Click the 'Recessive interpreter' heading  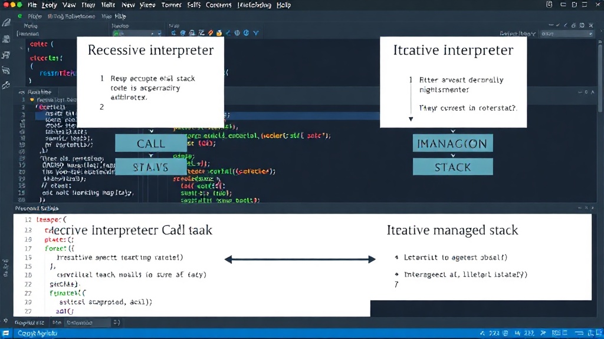pos(150,50)
